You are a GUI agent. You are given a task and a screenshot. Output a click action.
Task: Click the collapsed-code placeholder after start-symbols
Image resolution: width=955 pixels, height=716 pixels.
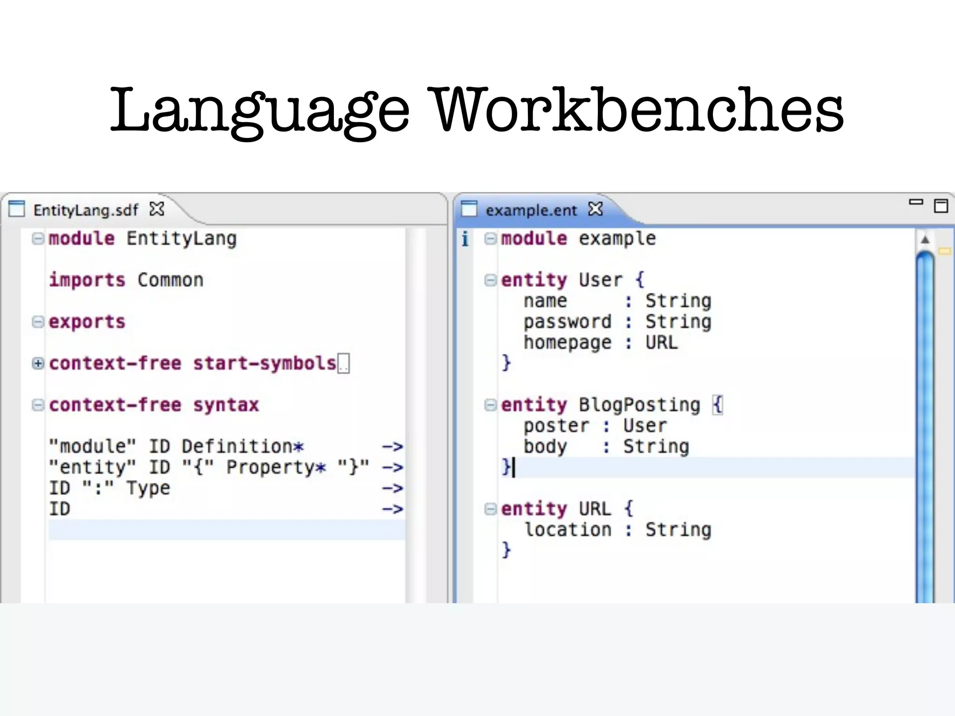[x=344, y=364]
